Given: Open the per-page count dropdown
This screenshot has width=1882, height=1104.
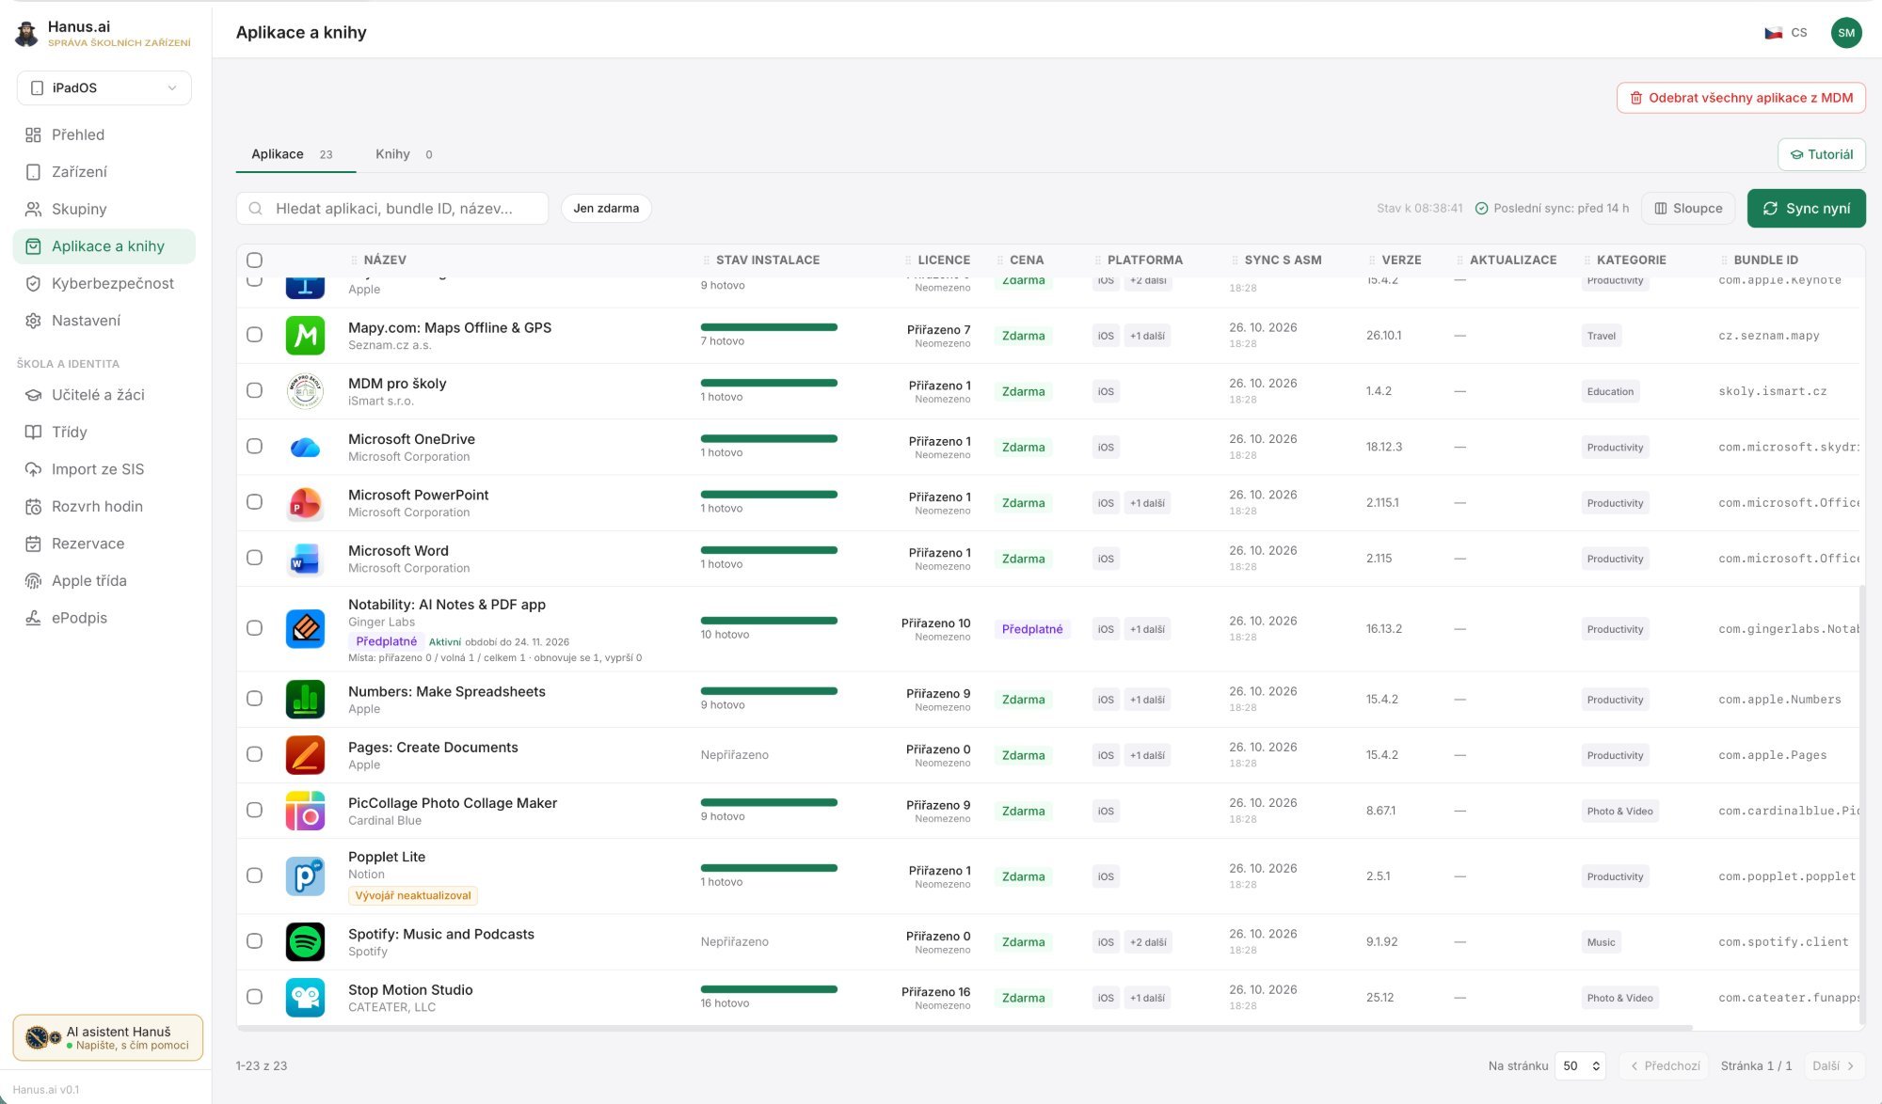Looking at the screenshot, I should pyautogui.click(x=1580, y=1065).
